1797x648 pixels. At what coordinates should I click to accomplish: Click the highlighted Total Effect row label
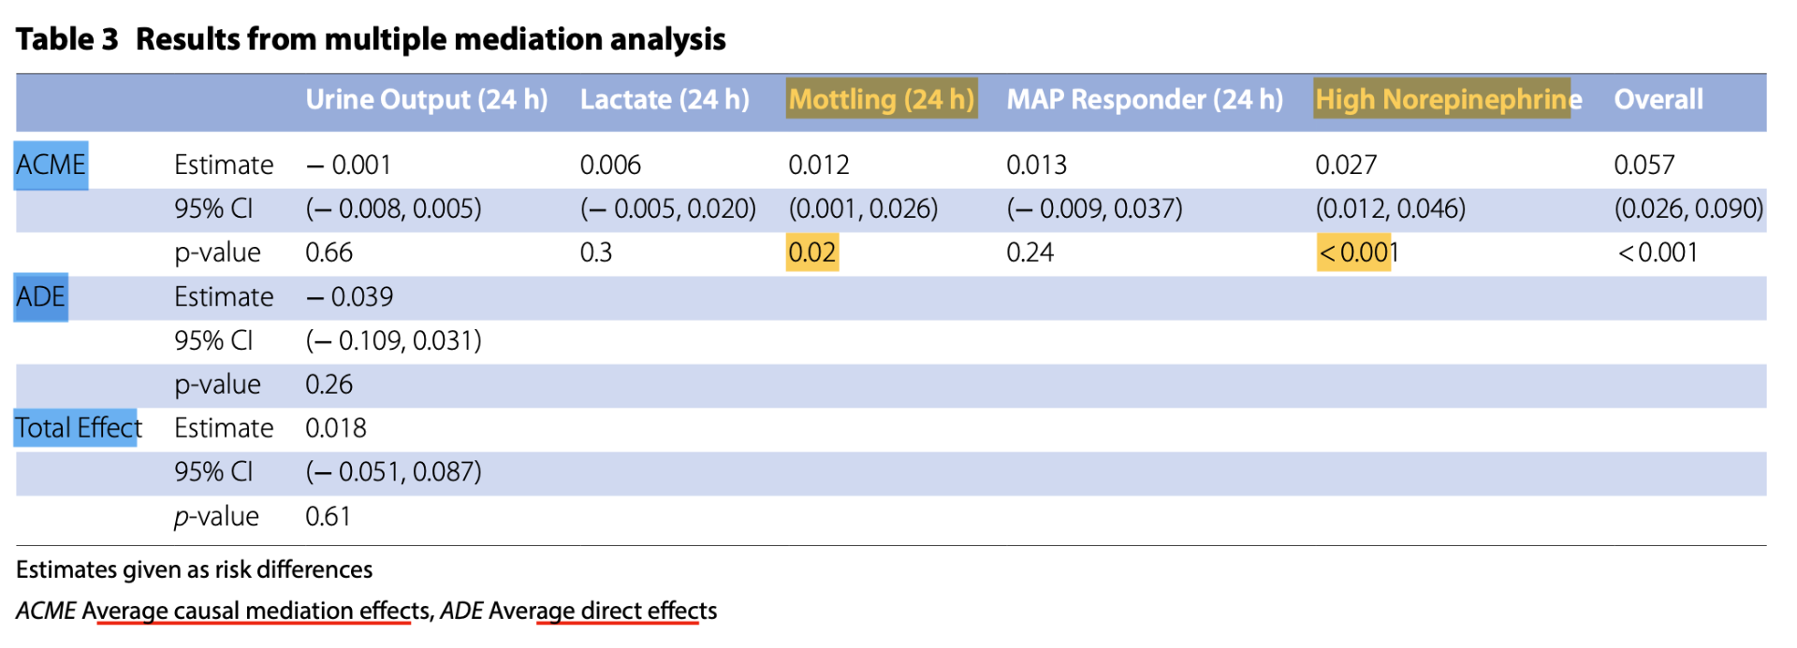point(77,428)
